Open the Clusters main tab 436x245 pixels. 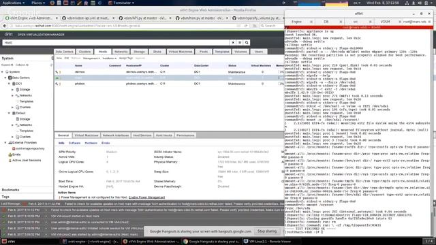[x=84, y=52]
